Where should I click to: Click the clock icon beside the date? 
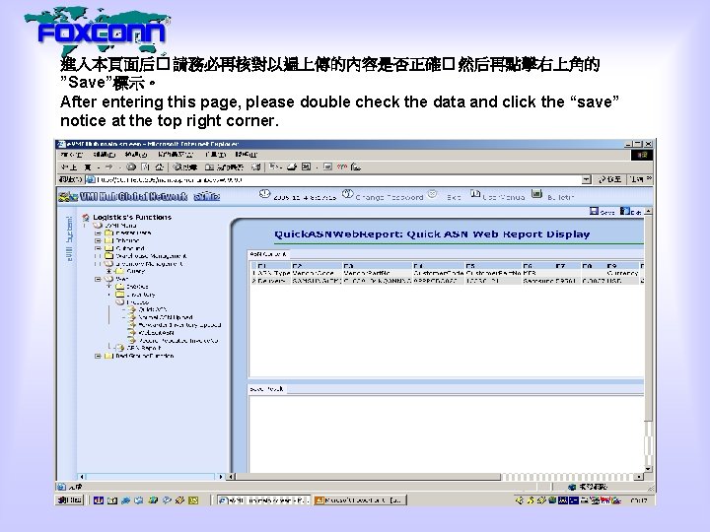(265, 194)
